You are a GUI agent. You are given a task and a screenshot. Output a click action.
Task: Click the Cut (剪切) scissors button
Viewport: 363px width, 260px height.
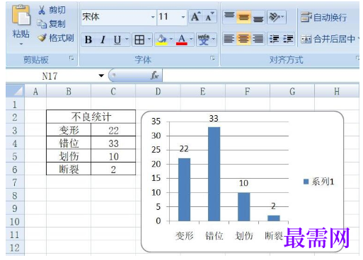coord(52,10)
